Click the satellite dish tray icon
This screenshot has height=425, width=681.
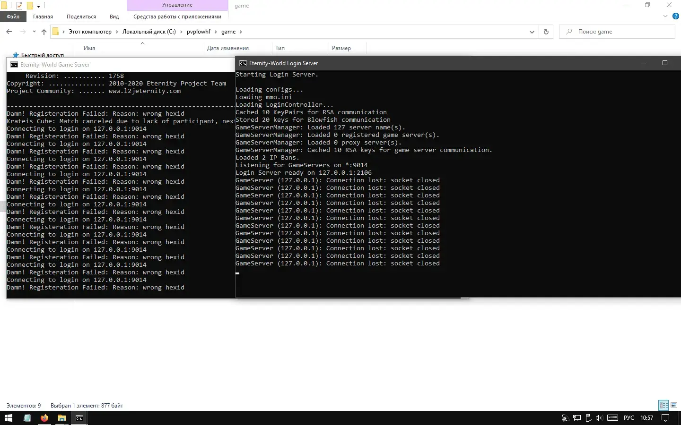coord(565,418)
